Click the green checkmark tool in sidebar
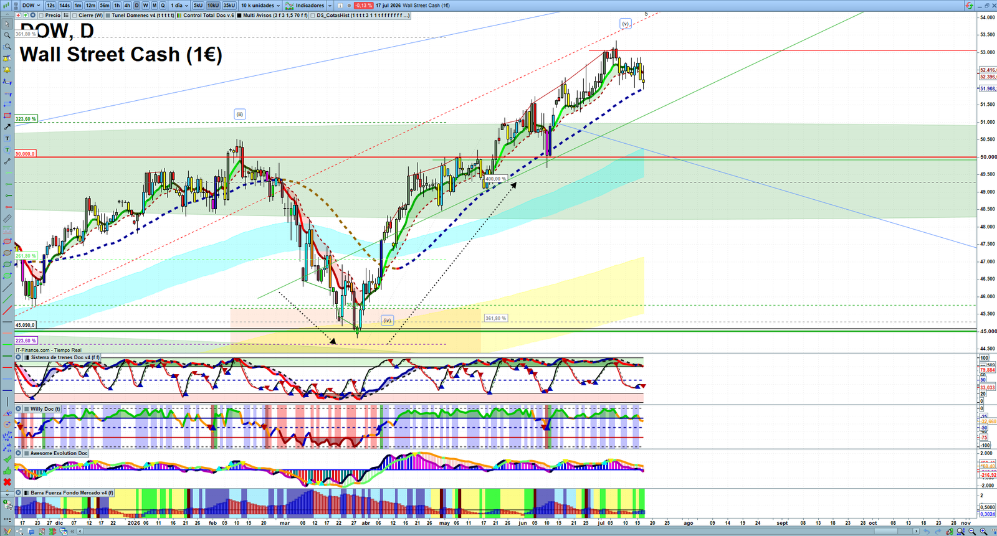Viewport: 997px width, 536px height. click(7, 459)
